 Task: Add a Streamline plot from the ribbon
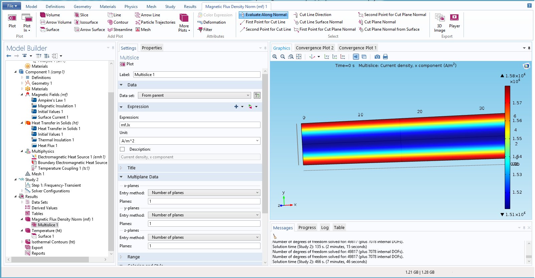click(x=120, y=30)
